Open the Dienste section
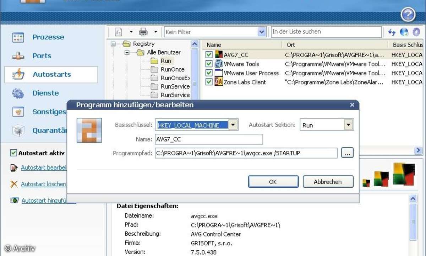Image resolution: width=426 pixels, height=256 pixels. [x=45, y=93]
